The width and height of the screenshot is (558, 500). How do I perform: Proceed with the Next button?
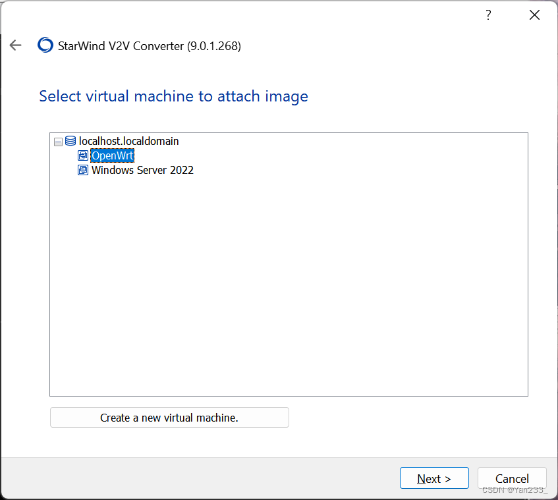click(x=434, y=478)
